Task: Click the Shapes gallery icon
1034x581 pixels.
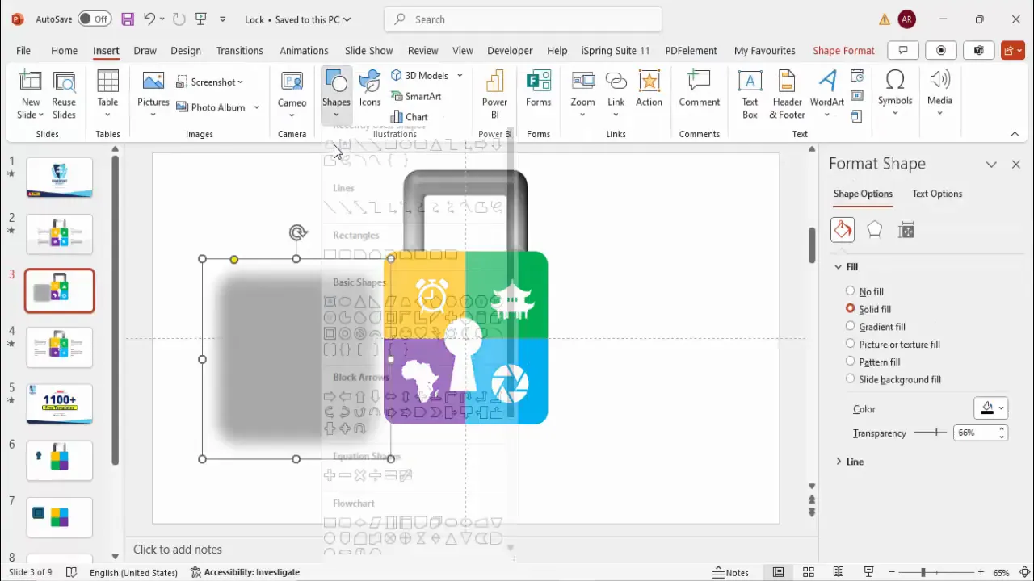Action: (336, 82)
